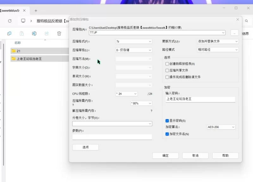The image size is (253, 182).
Task: Minimize the File Explorer window
Action: tap(224, 8)
